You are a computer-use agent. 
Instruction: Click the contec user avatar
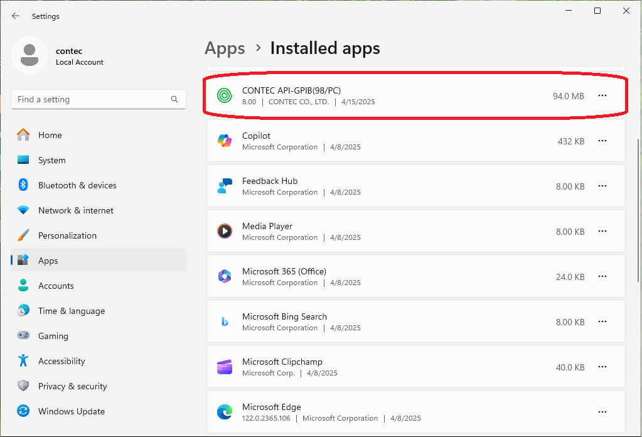tap(29, 55)
